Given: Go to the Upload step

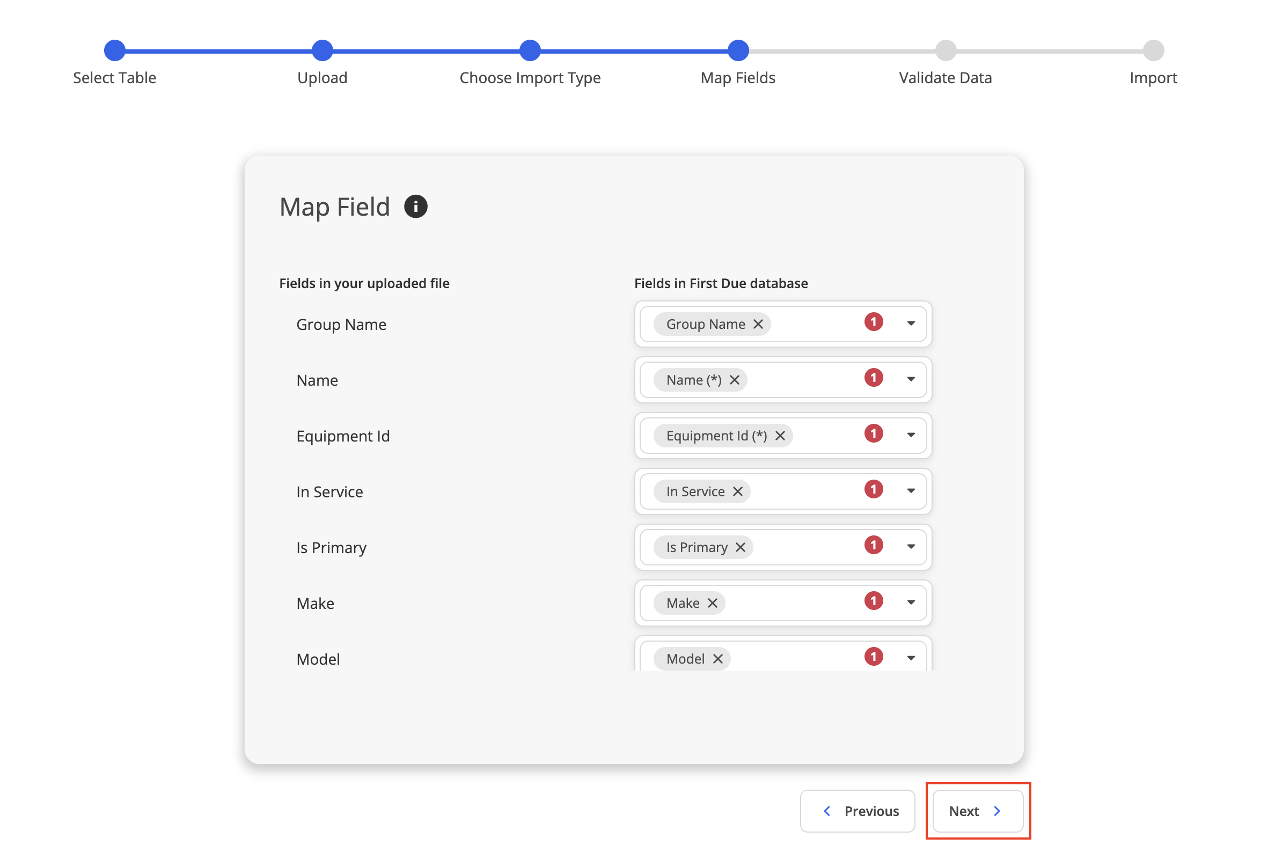Looking at the screenshot, I should tap(324, 50).
